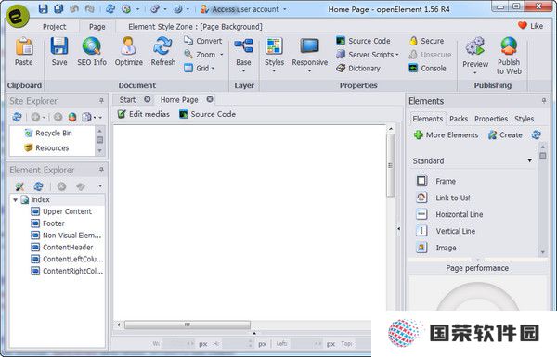This screenshot has width=557, height=357.
Task: Close the Home Page tab
Action: click(210, 99)
